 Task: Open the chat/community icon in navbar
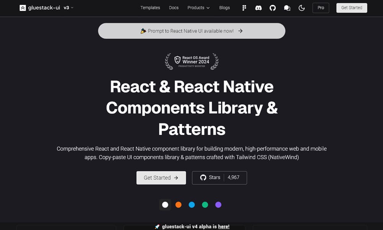[287, 8]
